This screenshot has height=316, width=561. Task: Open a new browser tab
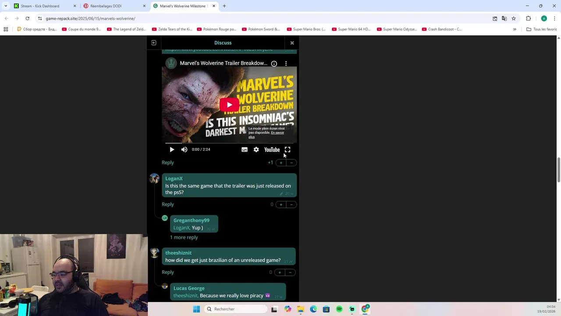224,6
